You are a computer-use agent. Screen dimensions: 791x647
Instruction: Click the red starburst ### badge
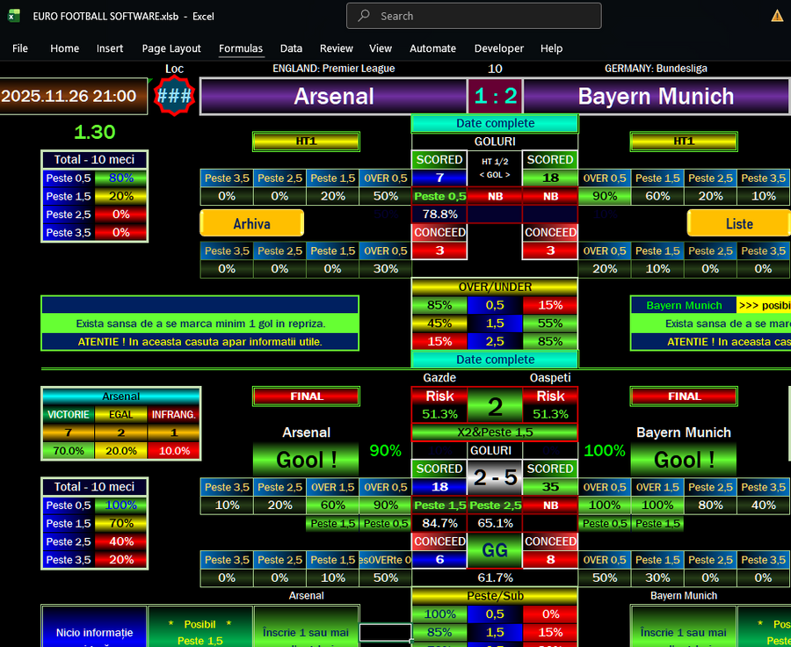coord(174,96)
